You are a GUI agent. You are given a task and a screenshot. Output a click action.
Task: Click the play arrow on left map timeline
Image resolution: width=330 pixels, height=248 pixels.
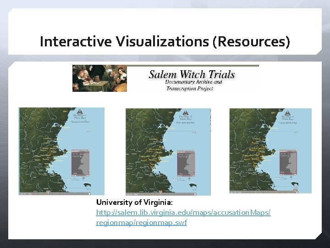click(89, 194)
